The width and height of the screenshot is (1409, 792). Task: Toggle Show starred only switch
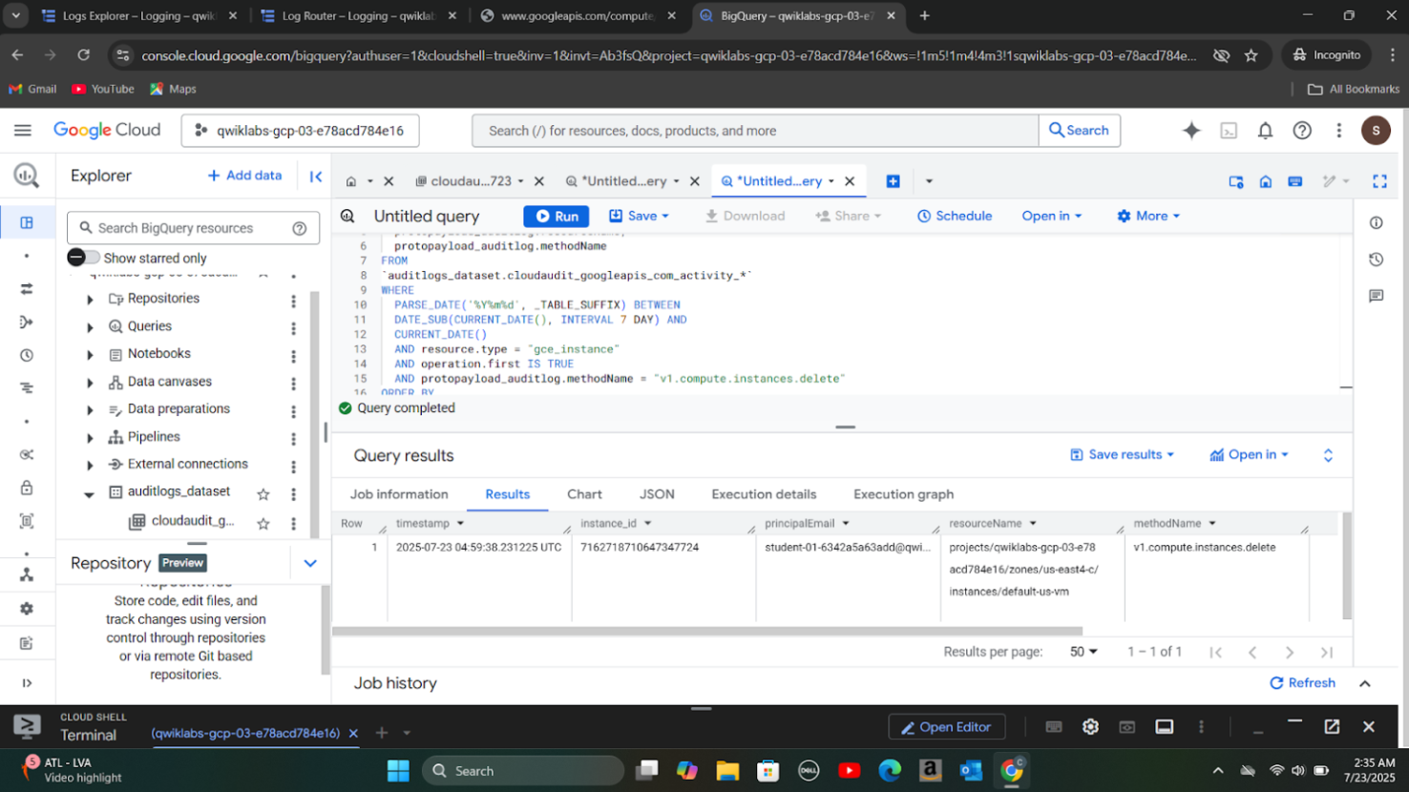coord(84,258)
